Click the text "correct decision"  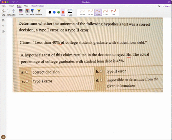click(46, 72)
